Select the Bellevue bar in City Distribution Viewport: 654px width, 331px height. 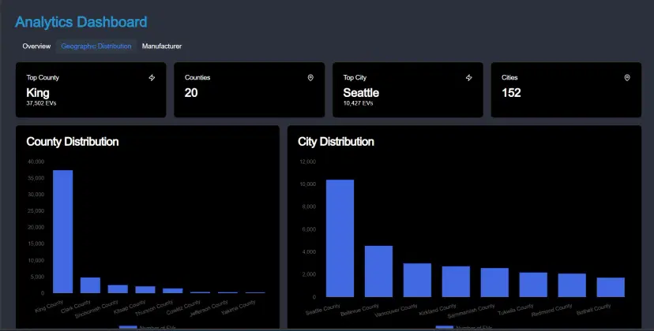[x=378, y=271]
